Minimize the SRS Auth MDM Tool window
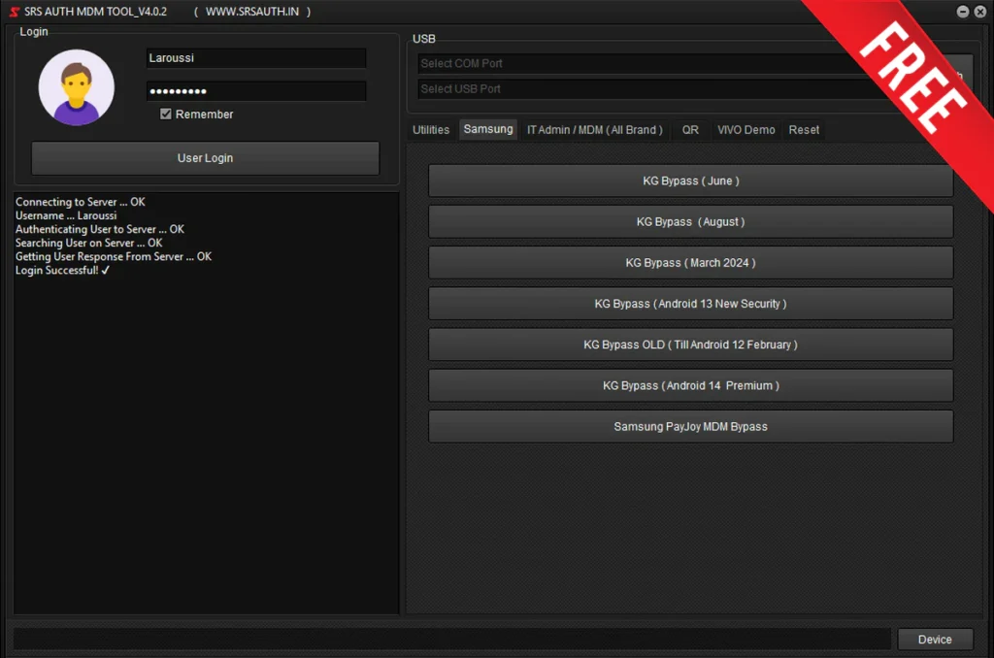This screenshot has width=994, height=658. 963,12
